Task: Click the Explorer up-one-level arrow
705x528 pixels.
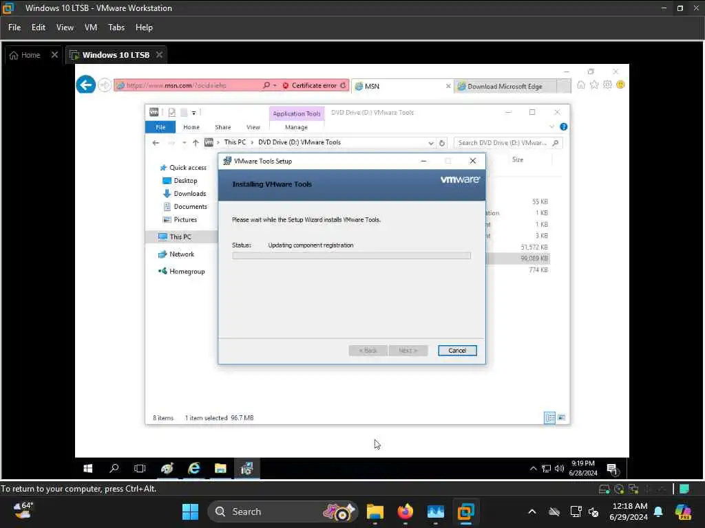Action: tap(196, 143)
